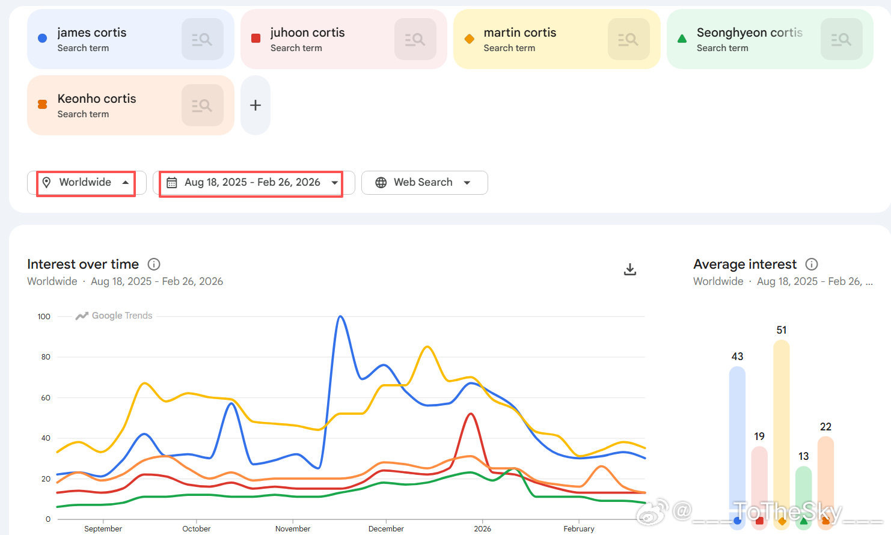Open search explore icon for juhoon cortis
The image size is (891, 535).
415,39
